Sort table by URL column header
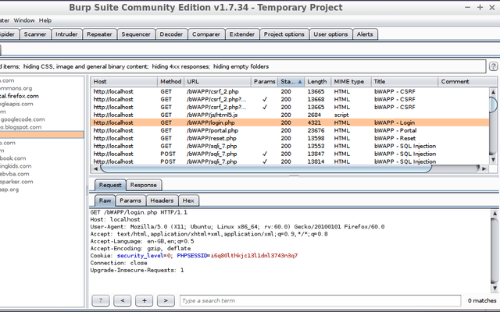This screenshot has height=312, width=500. tap(217, 81)
